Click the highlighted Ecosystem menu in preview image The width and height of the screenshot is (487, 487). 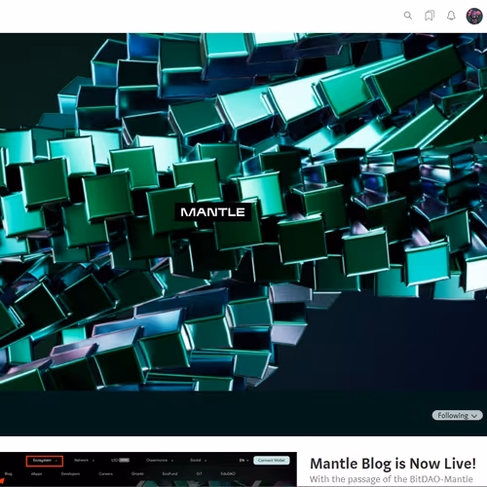click(45, 461)
